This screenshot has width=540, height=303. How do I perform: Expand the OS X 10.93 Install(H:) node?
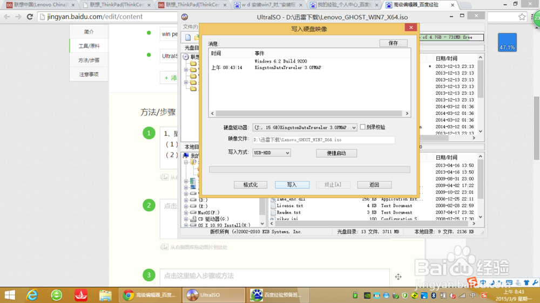[x=186, y=225]
